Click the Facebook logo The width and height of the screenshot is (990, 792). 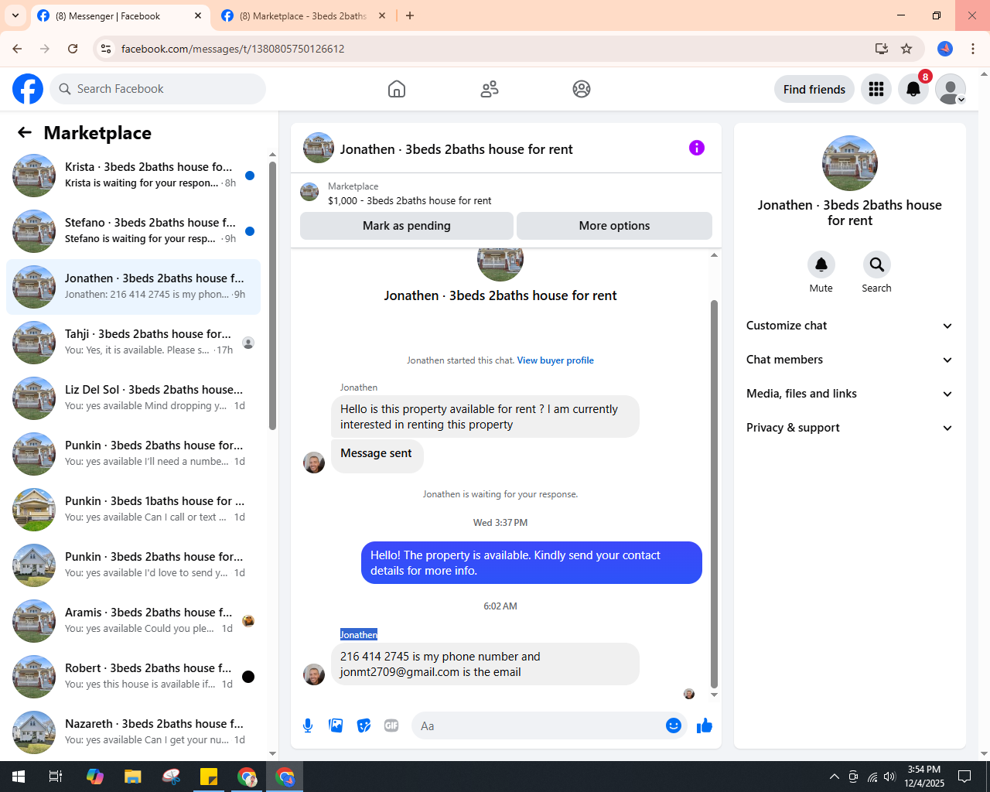[28, 89]
